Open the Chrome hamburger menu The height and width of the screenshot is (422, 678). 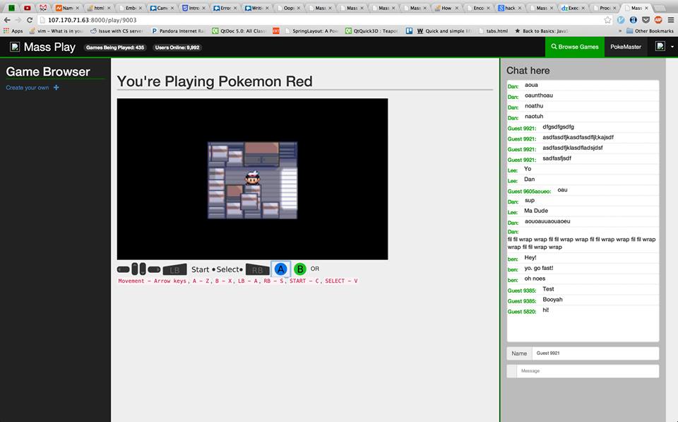click(671, 20)
